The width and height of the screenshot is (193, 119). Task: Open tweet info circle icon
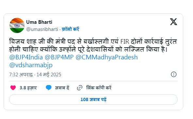coord(173,74)
